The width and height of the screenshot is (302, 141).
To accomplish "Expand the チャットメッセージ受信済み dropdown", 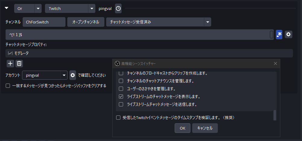I will pos(207,22).
